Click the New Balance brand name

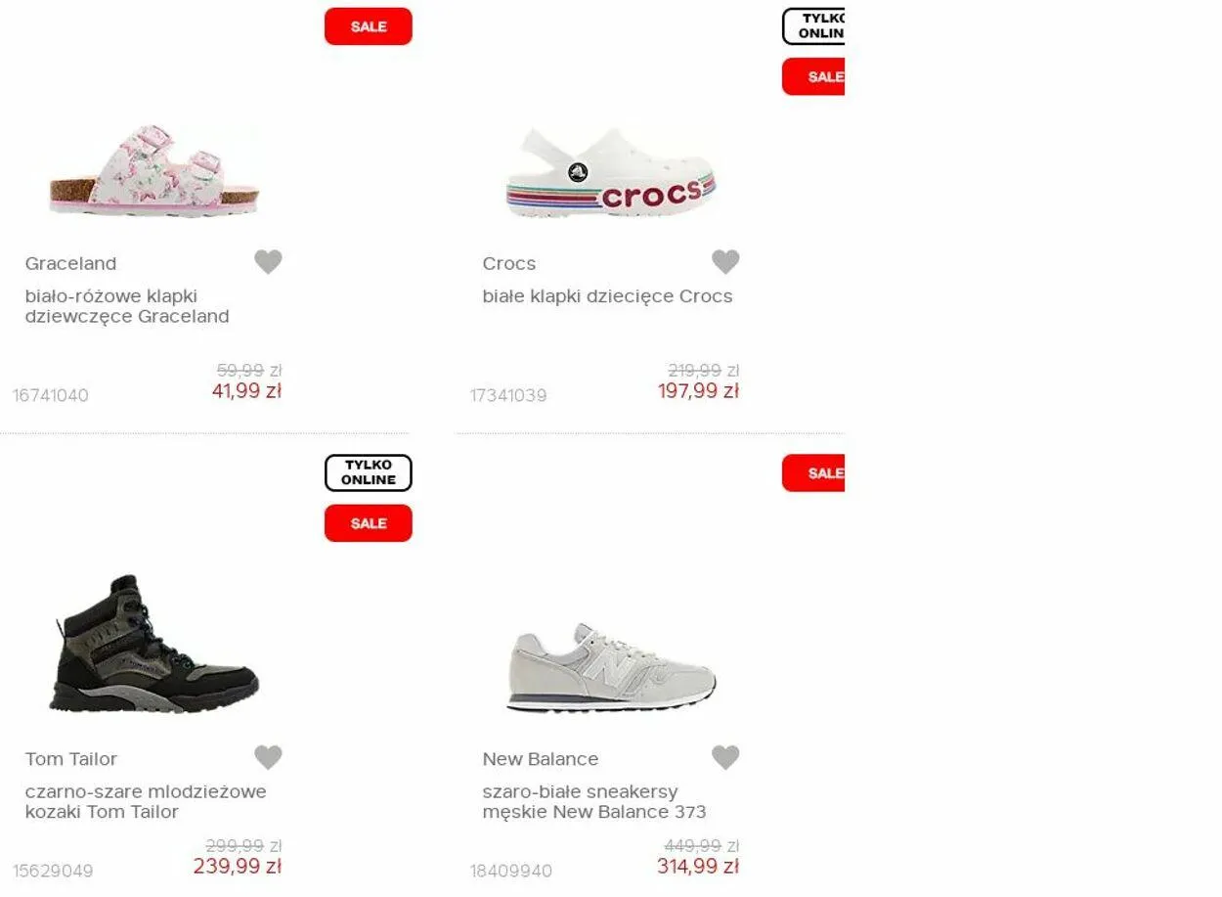point(541,759)
